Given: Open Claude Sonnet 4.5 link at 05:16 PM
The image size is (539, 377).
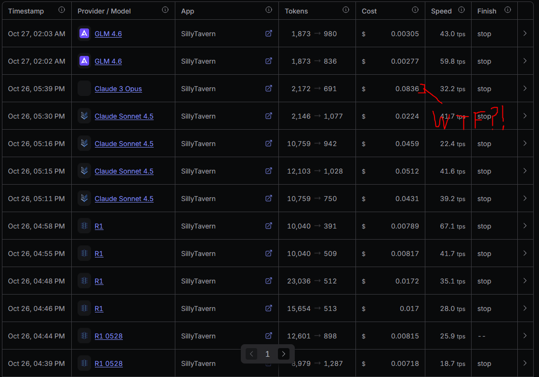Looking at the screenshot, I should (x=124, y=144).
